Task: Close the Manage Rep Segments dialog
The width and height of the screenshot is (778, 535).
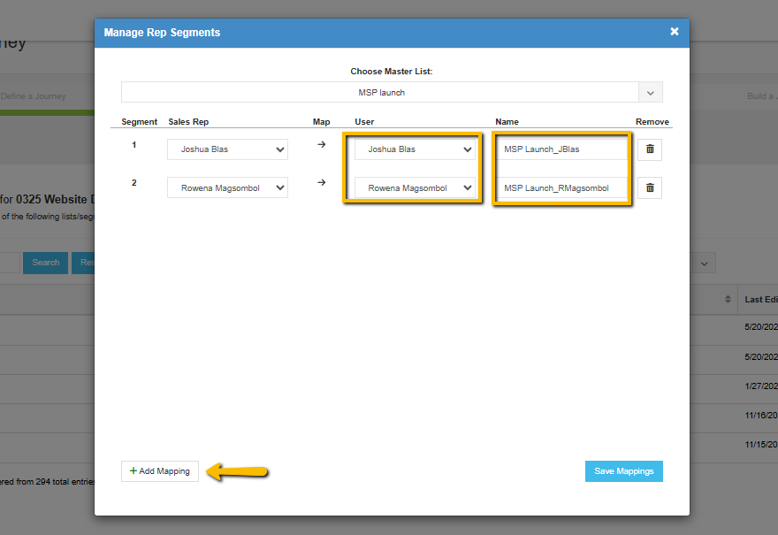Action: (x=675, y=32)
